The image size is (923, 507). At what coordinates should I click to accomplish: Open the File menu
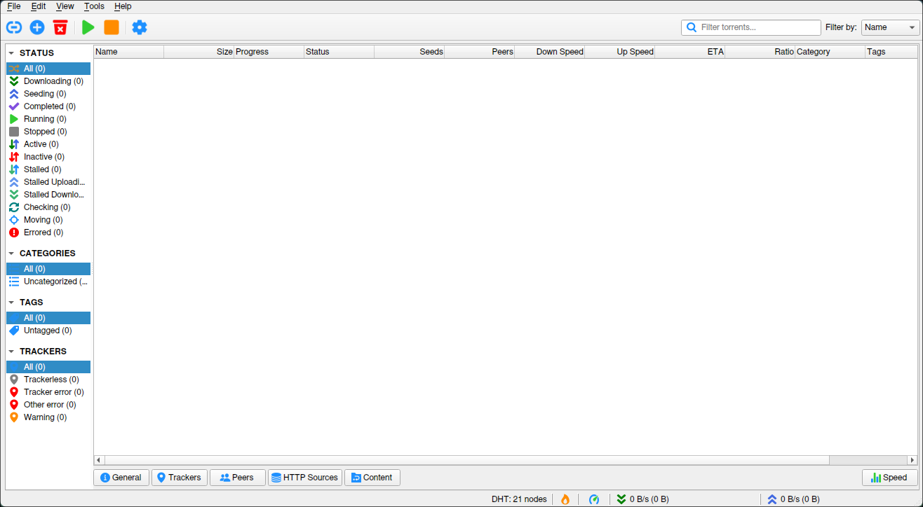(14, 6)
